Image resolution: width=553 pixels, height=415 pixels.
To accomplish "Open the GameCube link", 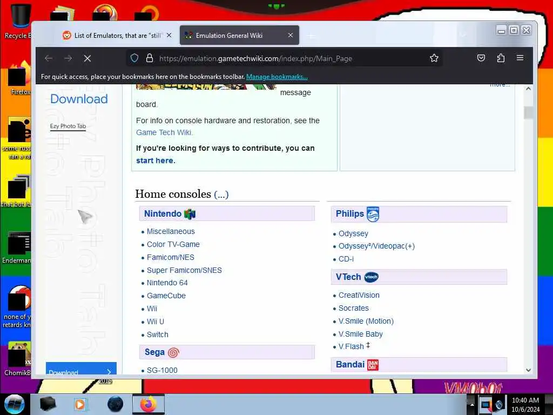I will click(x=166, y=296).
